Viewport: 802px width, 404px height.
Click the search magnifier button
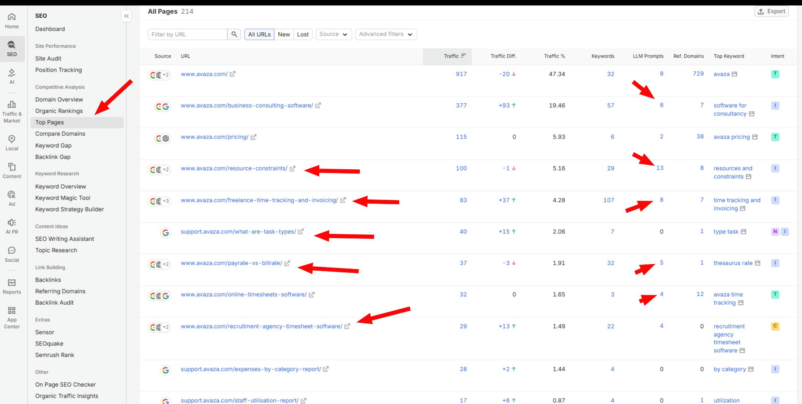click(x=234, y=34)
